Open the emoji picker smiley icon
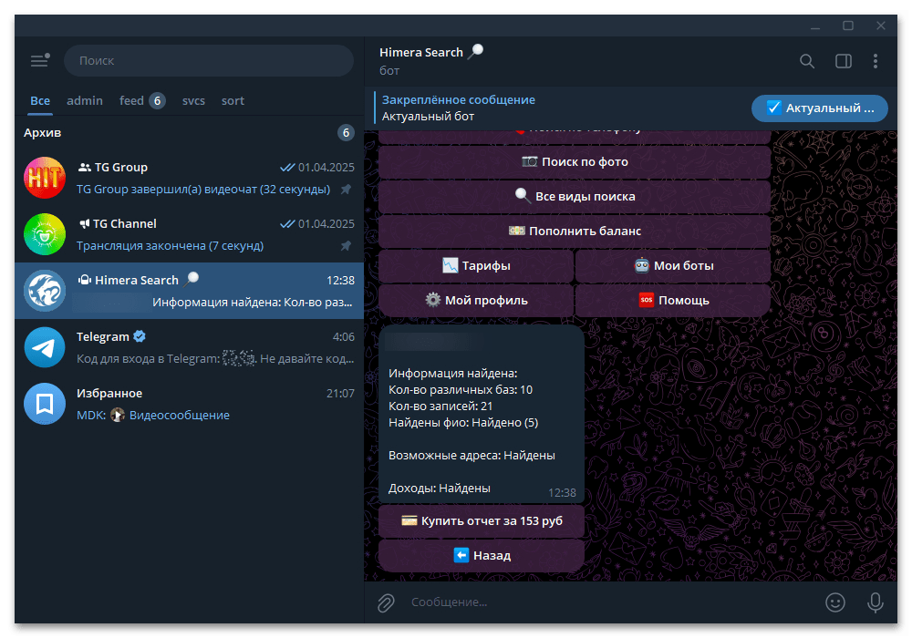 [835, 602]
